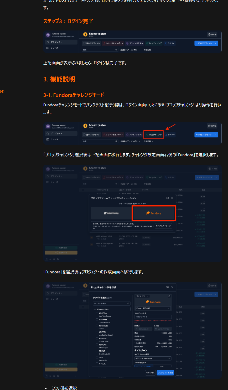Tick the #SUGAR symbol checkbox
Viewport: 228px width, 390px height.
[97, 345]
